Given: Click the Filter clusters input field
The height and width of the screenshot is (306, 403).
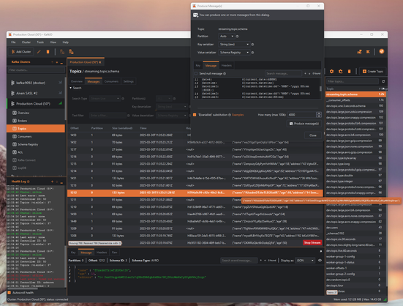Looking at the screenshot, I should [36, 70].
